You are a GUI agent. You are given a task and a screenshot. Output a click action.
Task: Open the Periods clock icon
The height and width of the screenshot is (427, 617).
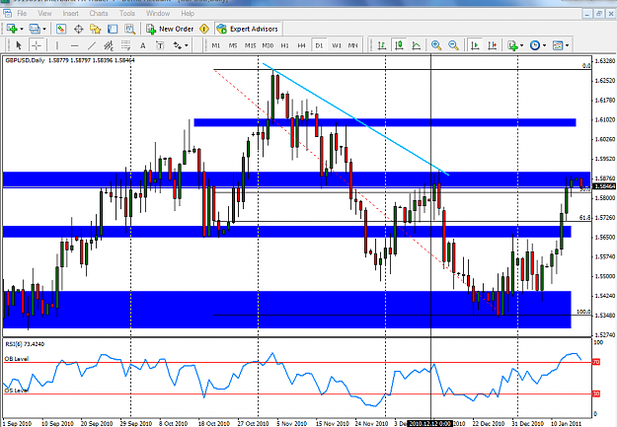click(535, 45)
